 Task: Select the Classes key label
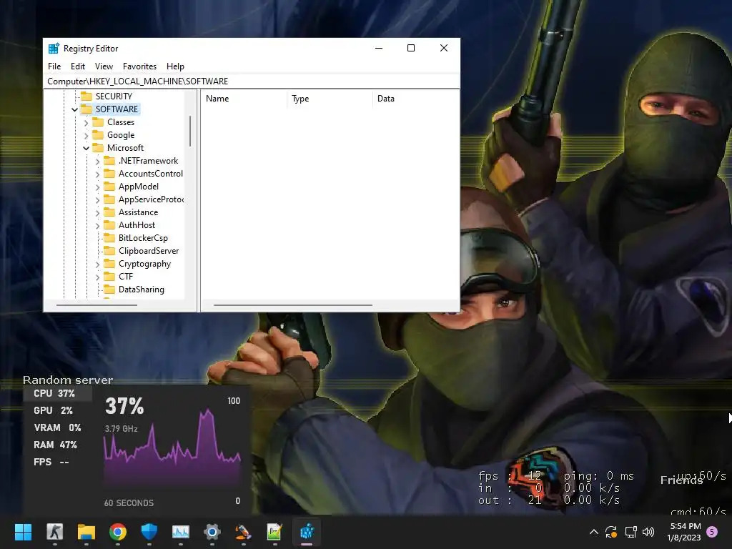click(x=120, y=122)
